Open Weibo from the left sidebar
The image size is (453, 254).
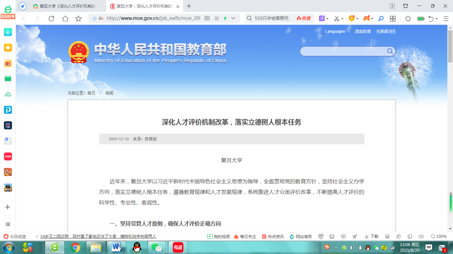coord(8,64)
